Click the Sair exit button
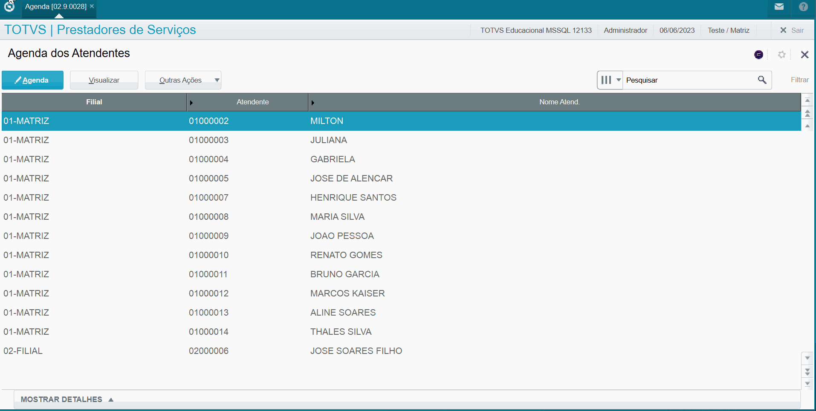 pos(792,30)
